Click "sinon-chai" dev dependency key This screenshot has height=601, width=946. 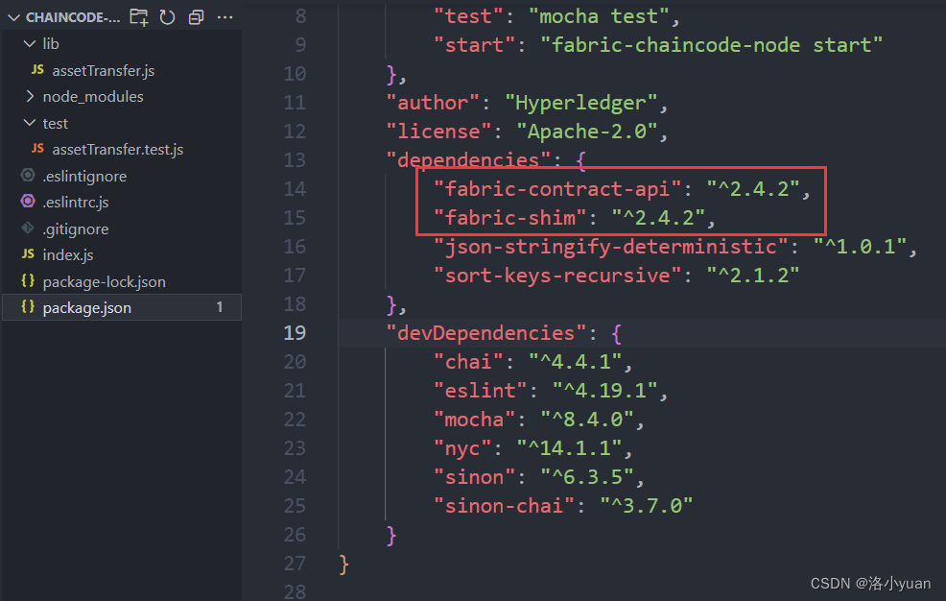(505, 506)
